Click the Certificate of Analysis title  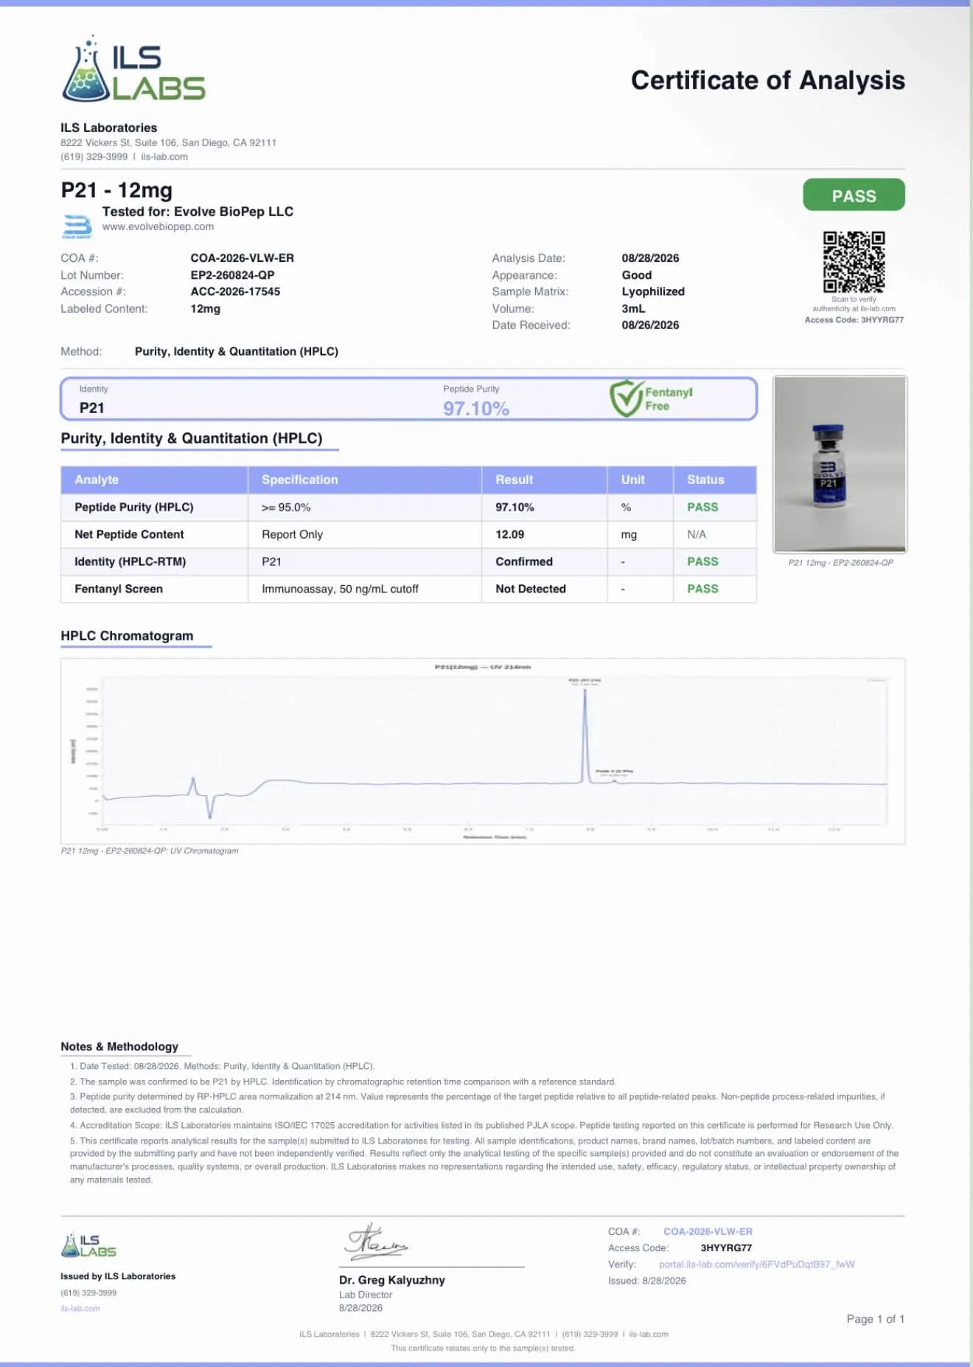pyautogui.click(x=768, y=80)
